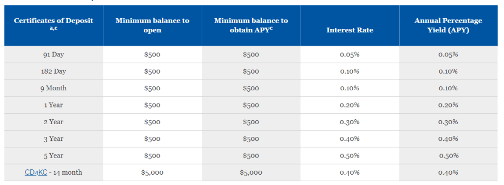Select the $5,000 minimum balance to open cell
Image resolution: width=504 pixels, height=185 pixels.
click(153, 173)
